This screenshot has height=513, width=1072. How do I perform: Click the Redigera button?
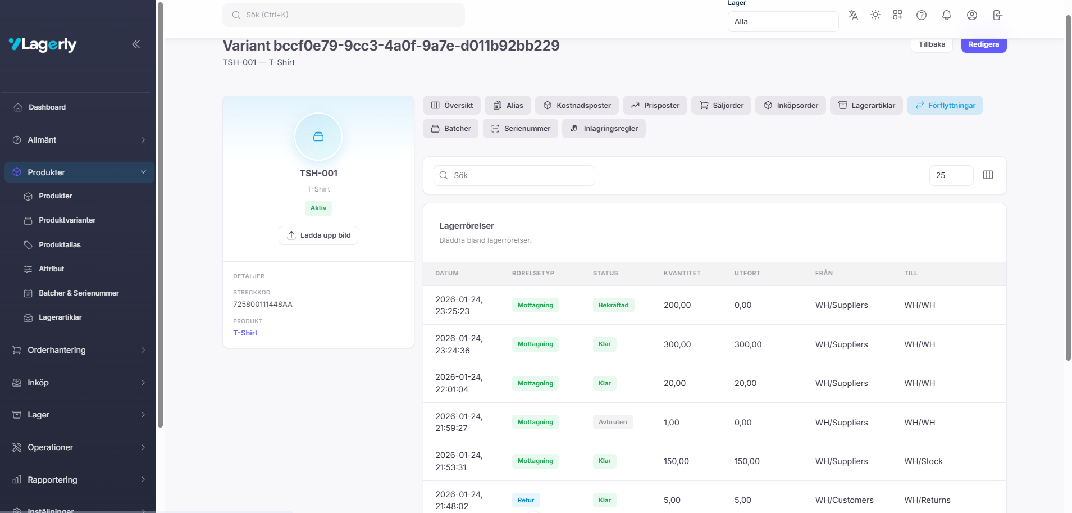pos(983,45)
